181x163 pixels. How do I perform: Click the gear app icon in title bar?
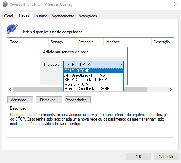pyautogui.click(x=5, y=4)
